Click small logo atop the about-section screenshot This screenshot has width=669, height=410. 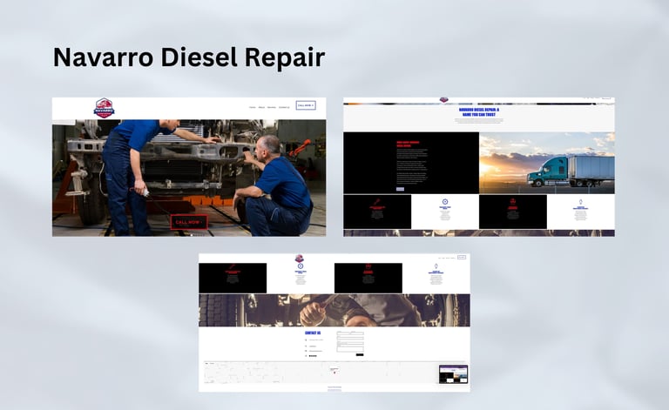point(443,100)
